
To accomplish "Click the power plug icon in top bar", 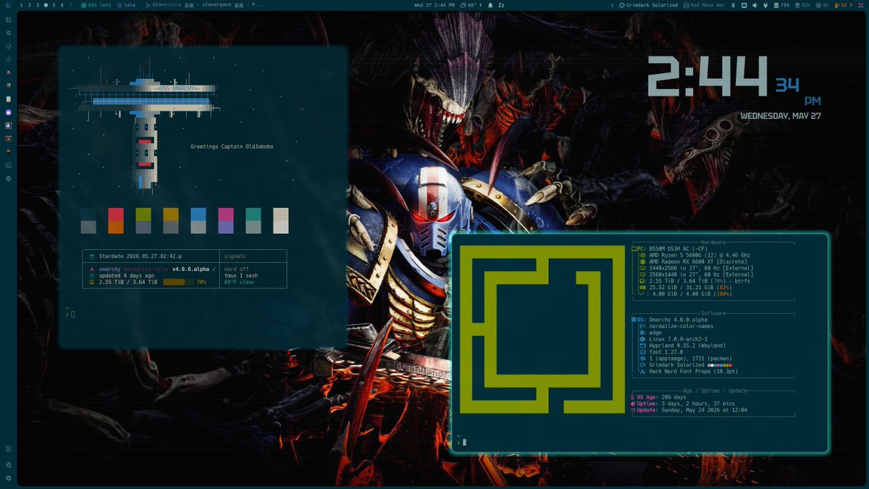I will 765,5.
